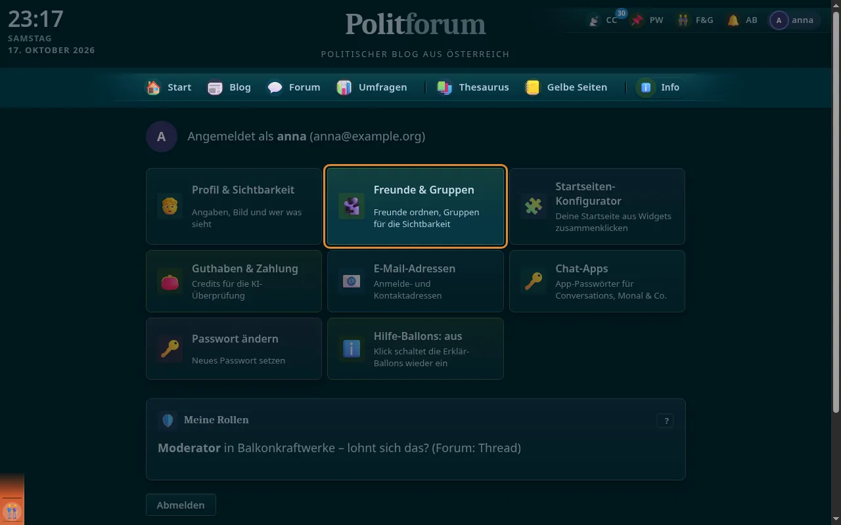Toggle Hilfe-Ballons on
Screen dimensions: 841x525
coord(415,348)
